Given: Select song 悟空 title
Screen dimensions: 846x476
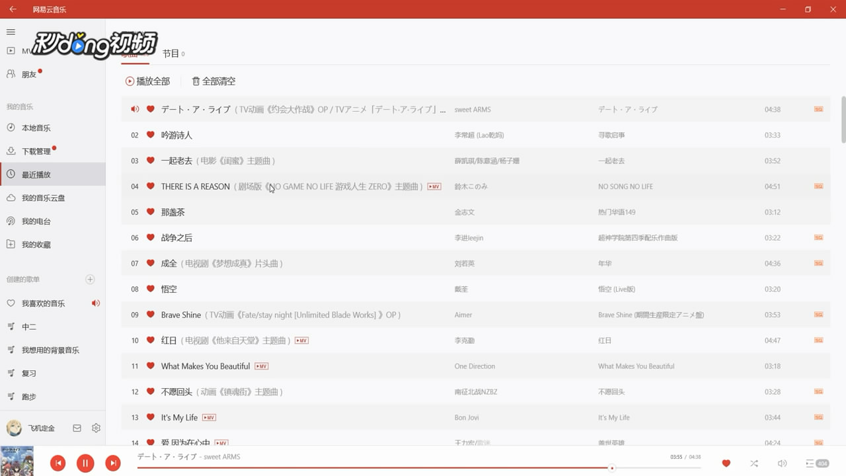Looking at the screenshot, I should pos(169,289).
